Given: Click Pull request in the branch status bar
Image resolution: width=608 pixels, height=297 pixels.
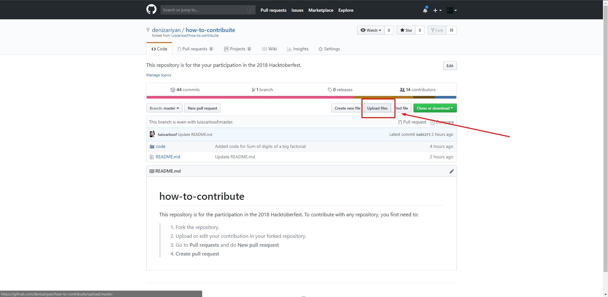Looking at the screenshot, I should [x=412, y=122].
